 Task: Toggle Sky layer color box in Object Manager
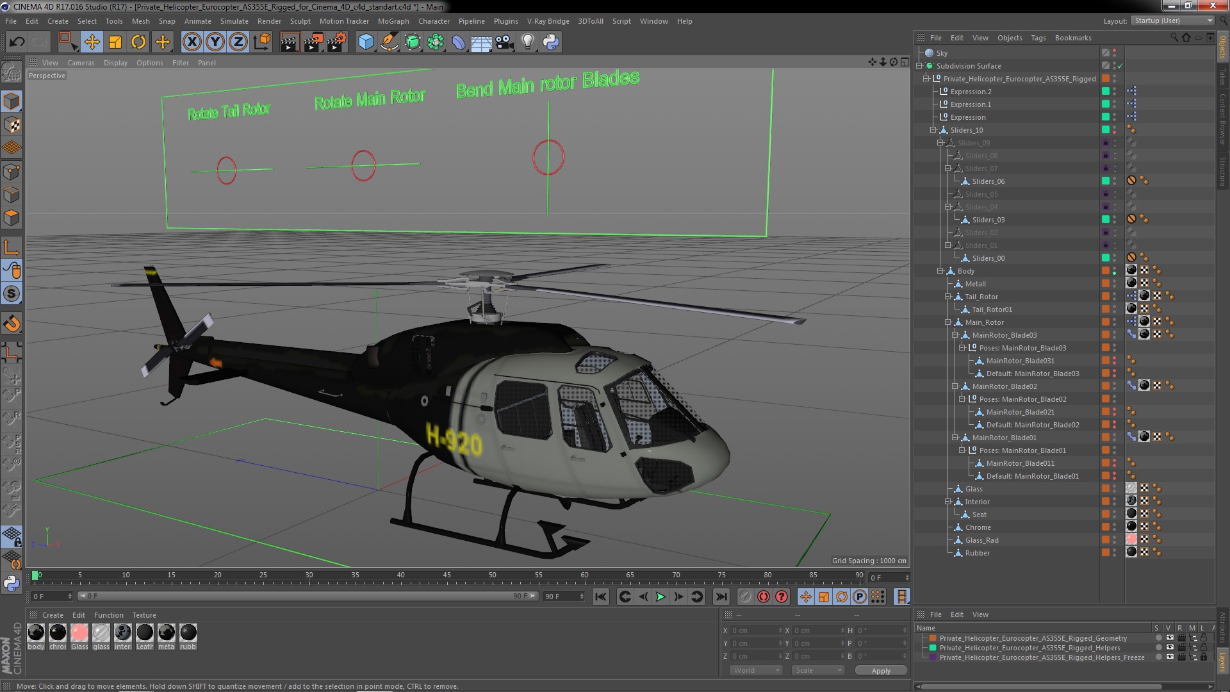coord(1106,53)
